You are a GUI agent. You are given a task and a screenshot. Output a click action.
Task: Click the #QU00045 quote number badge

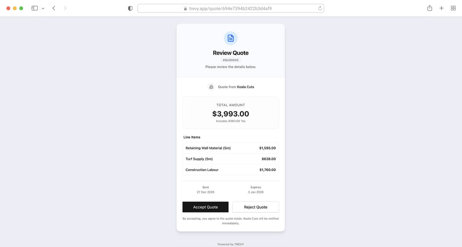pyautogui.click(x=230, y=60)
